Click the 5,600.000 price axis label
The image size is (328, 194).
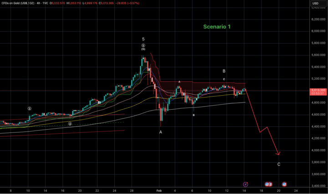pyautogui.click(x=318, y=55)
